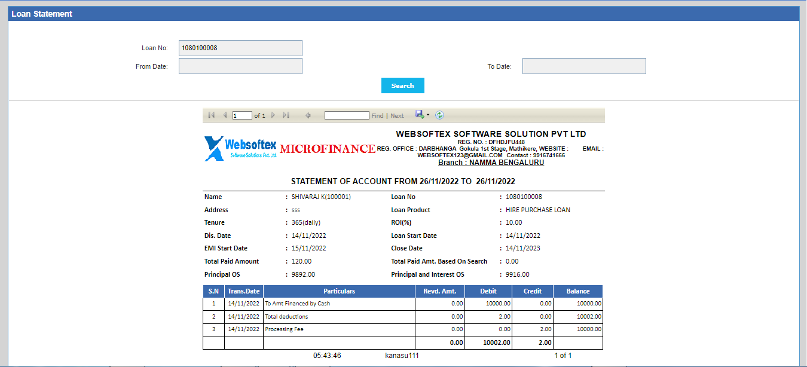Click the Revd. Amt. column header
807x367 pixels.
point(440,291)
